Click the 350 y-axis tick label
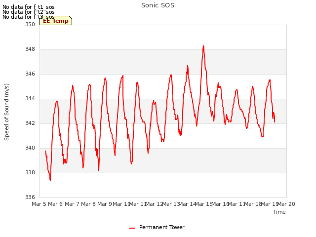316x237 pixels. click(x=30, y=24)
